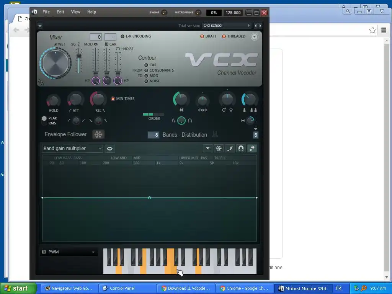Open the Help menu

(x=91, y=12)
